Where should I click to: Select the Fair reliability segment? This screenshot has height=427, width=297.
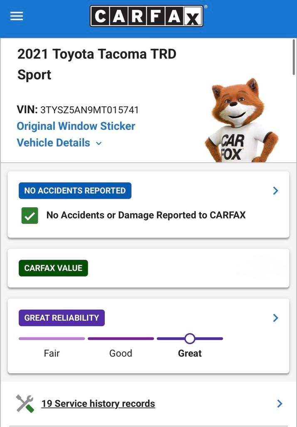pos(52,339)
